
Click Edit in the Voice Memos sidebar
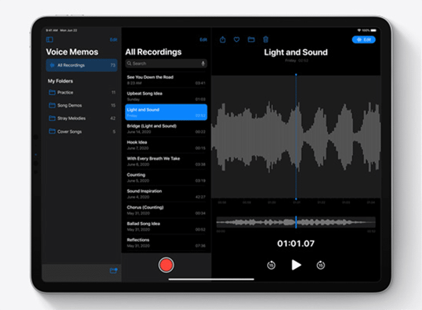click(x=113, y=40)
